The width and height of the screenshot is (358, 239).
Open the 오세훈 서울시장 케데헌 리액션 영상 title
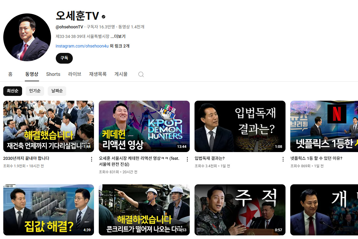139,161
